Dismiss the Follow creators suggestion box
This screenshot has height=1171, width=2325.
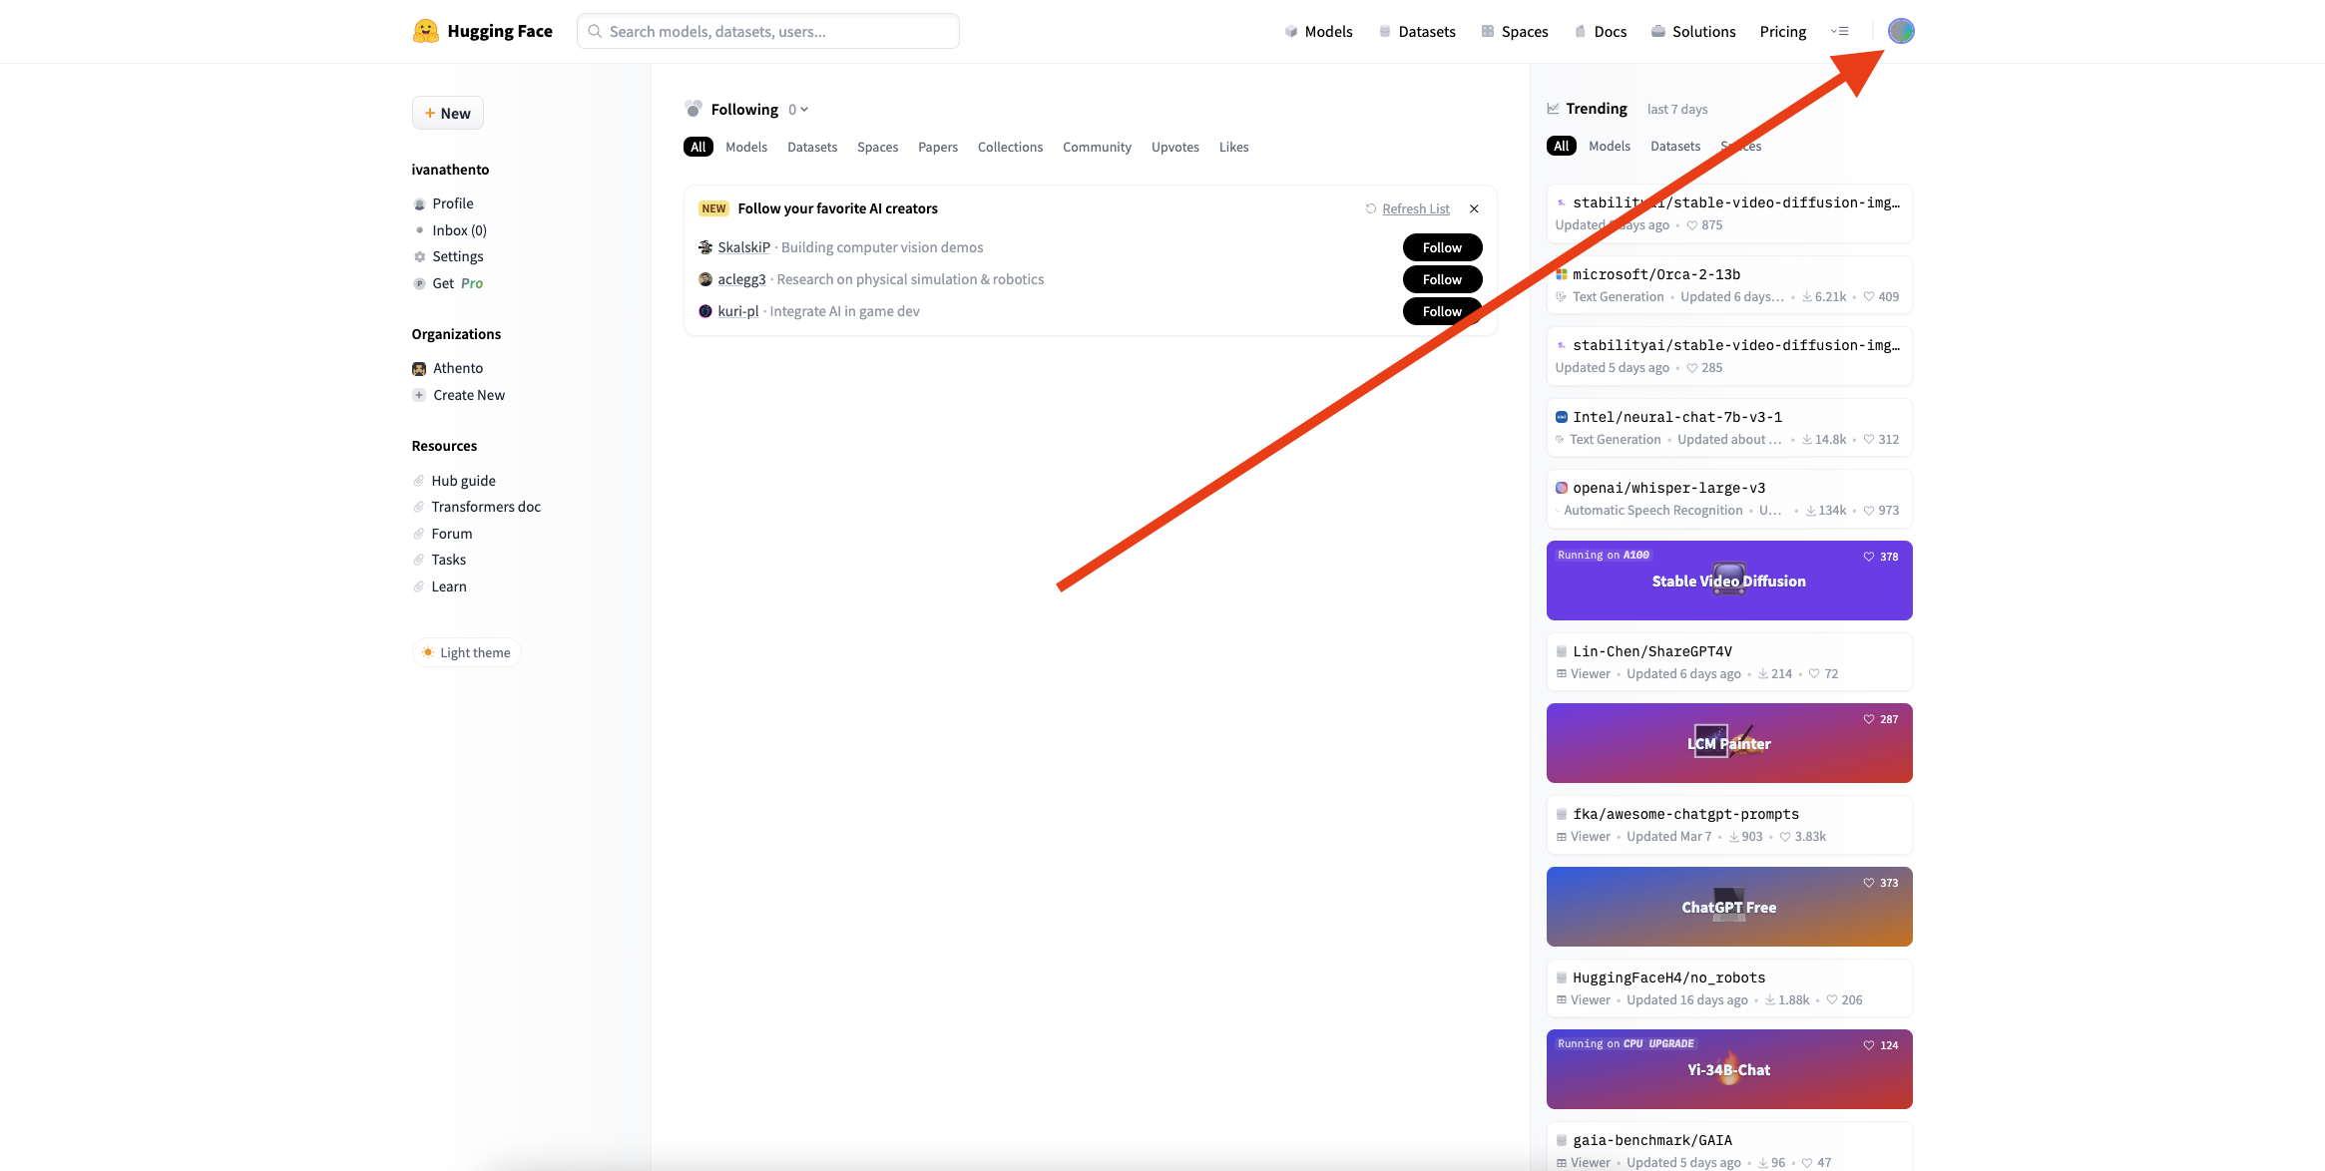(1474, 208)
